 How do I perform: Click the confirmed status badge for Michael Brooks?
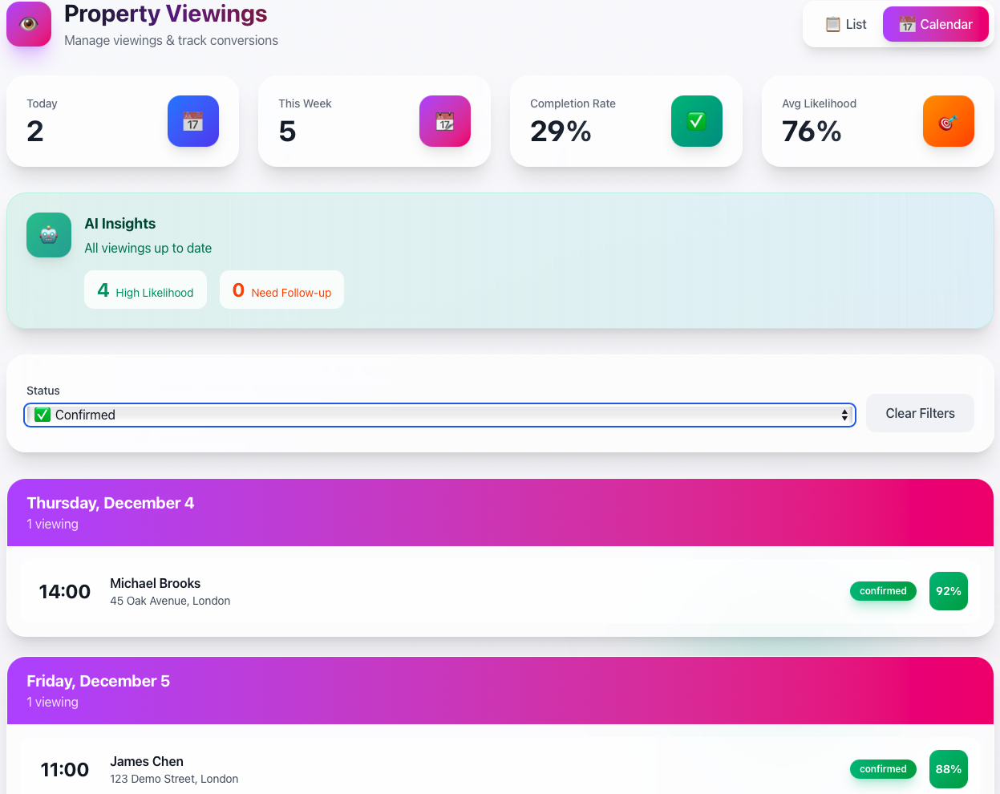[x=883, y=591]
